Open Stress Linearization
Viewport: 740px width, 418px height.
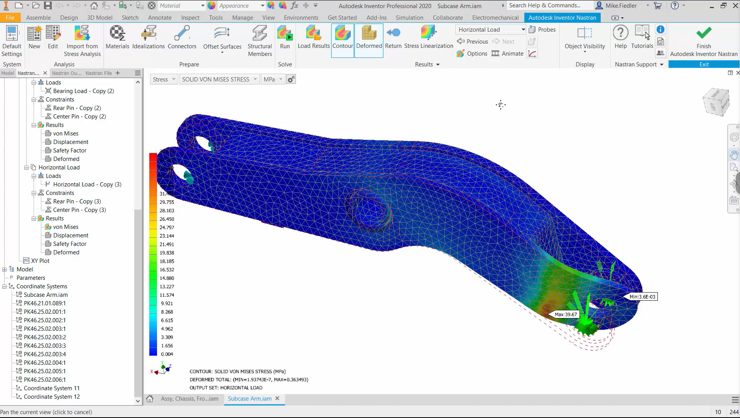point(429,38)
